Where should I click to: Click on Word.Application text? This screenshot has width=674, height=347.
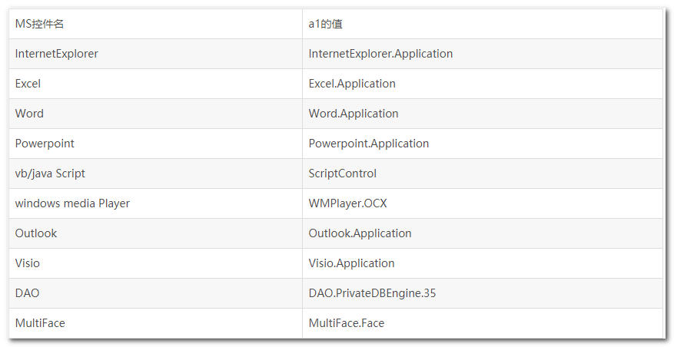[354, 114]
